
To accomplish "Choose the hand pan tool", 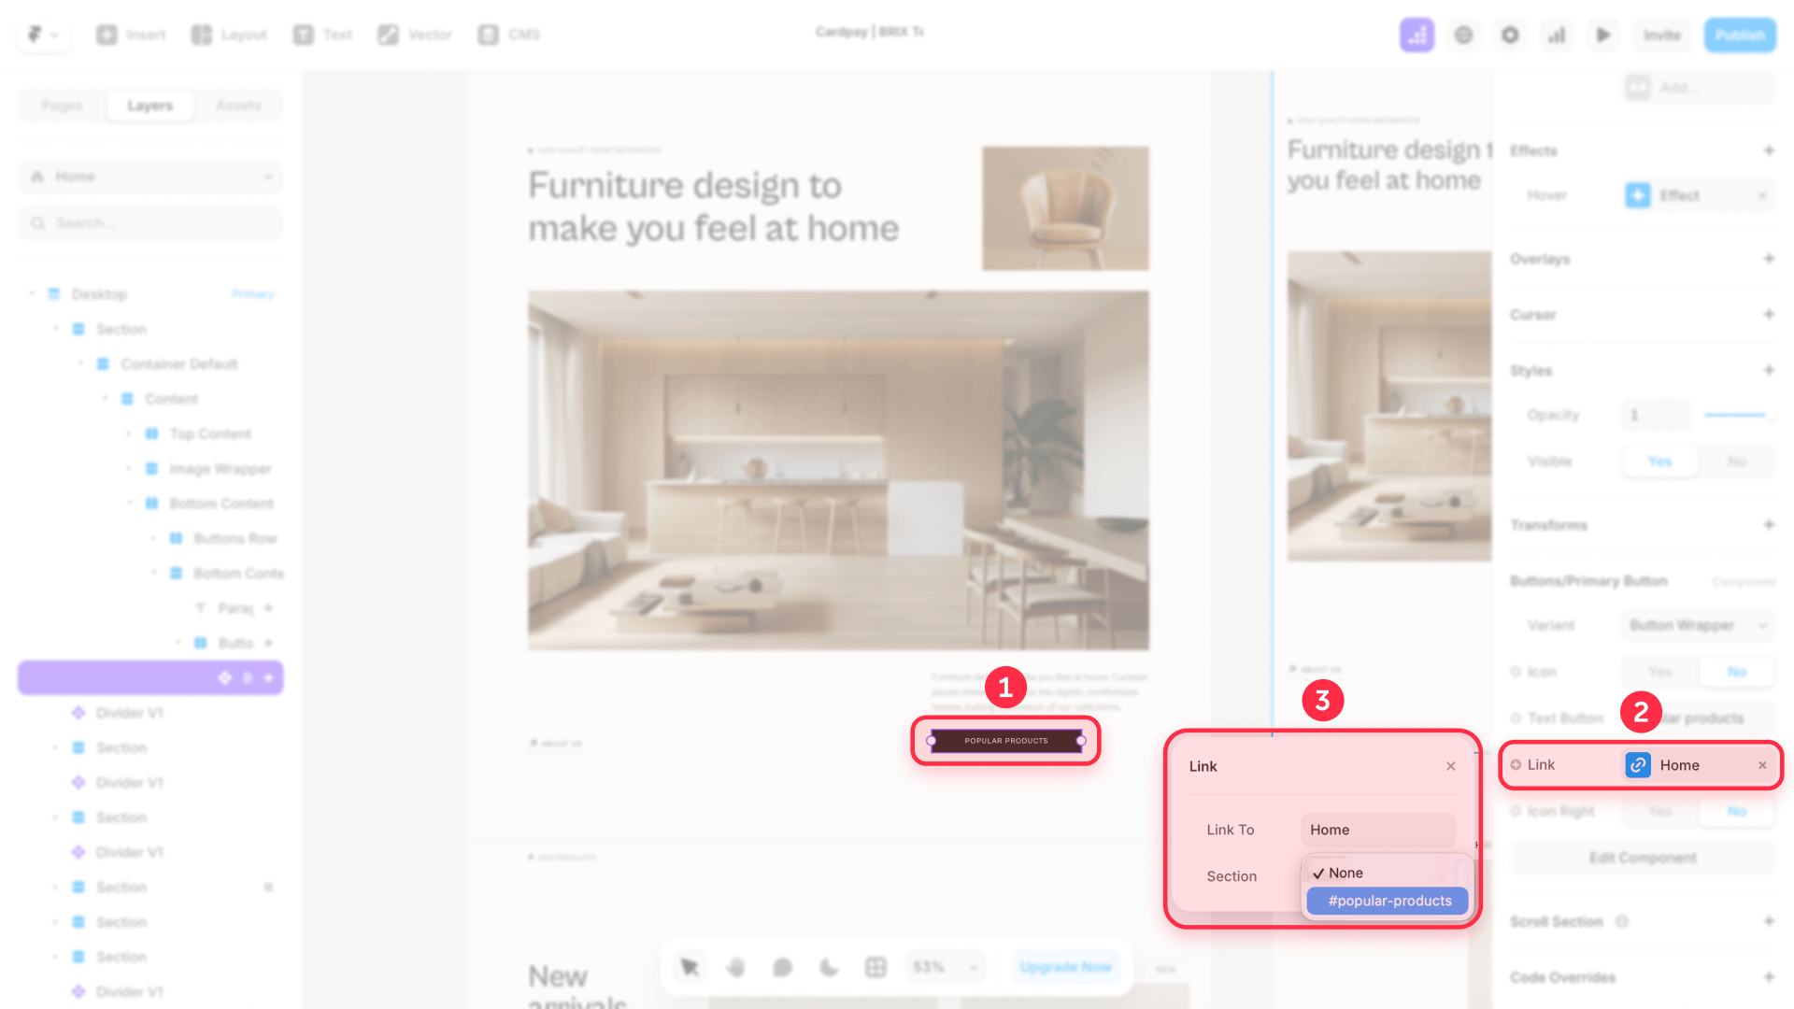I will [x=736, y=967].
